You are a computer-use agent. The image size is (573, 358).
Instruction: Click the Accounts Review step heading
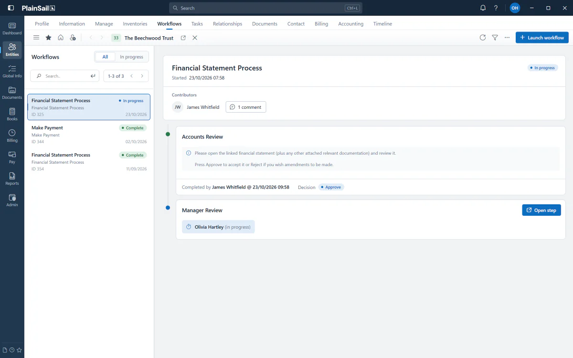click(x=202, y=137)
